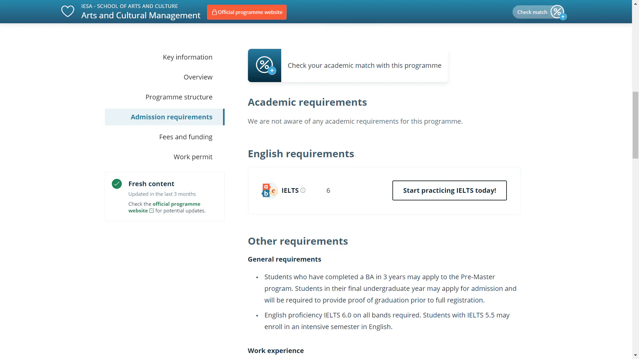
Task: Click the teal percentage icon on the match card
Action: tap(264, 65)
